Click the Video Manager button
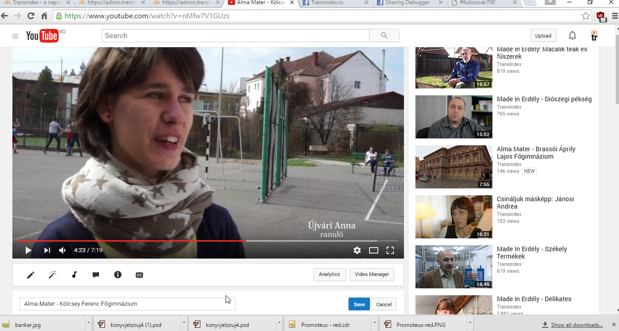Screen dimensions: 619x331 (372, 275)
